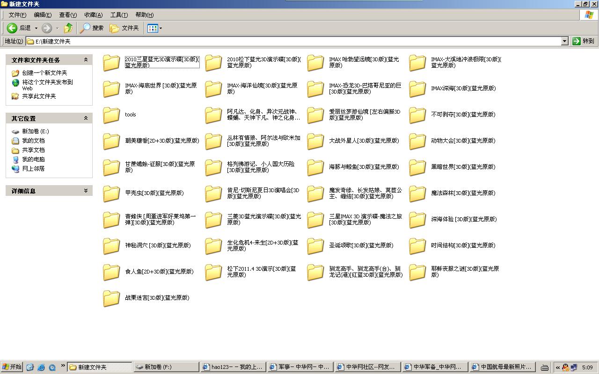Collapse the File and Folder Tasks panel

coord(86,60)
